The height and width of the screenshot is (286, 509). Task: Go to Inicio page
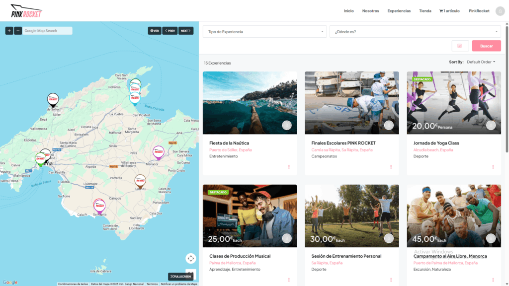click(x=348, y=11)
